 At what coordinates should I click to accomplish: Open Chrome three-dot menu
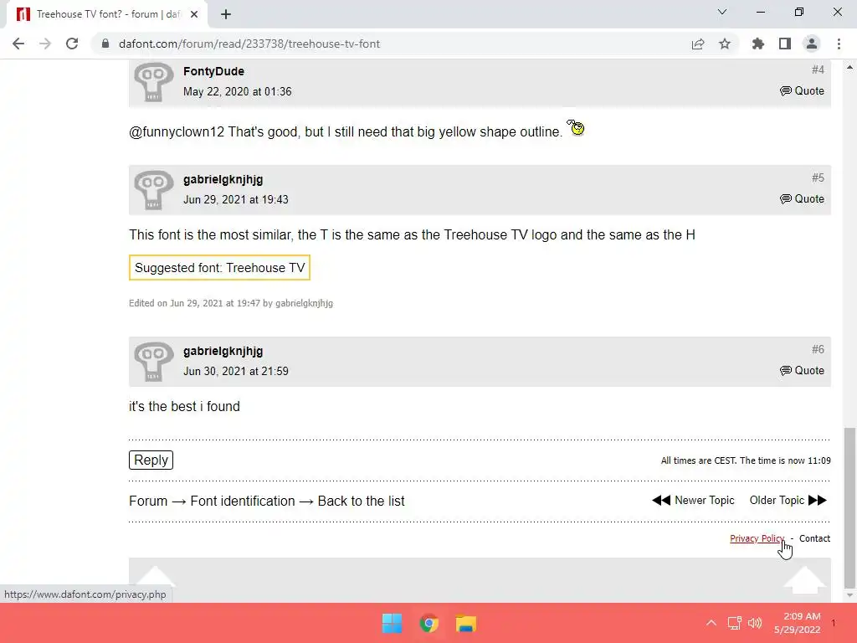click(839, 44)
